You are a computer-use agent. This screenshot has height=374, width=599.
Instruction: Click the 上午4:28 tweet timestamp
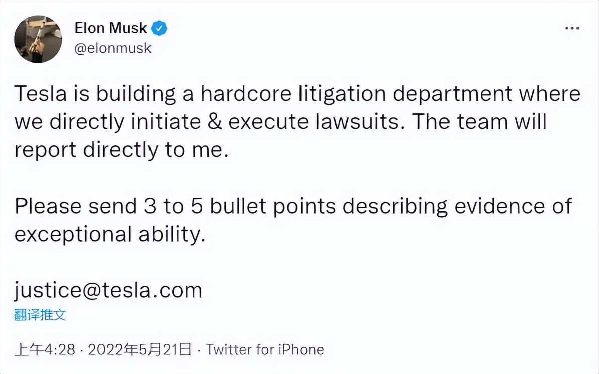pyautogui.click(x=45, y=349)
